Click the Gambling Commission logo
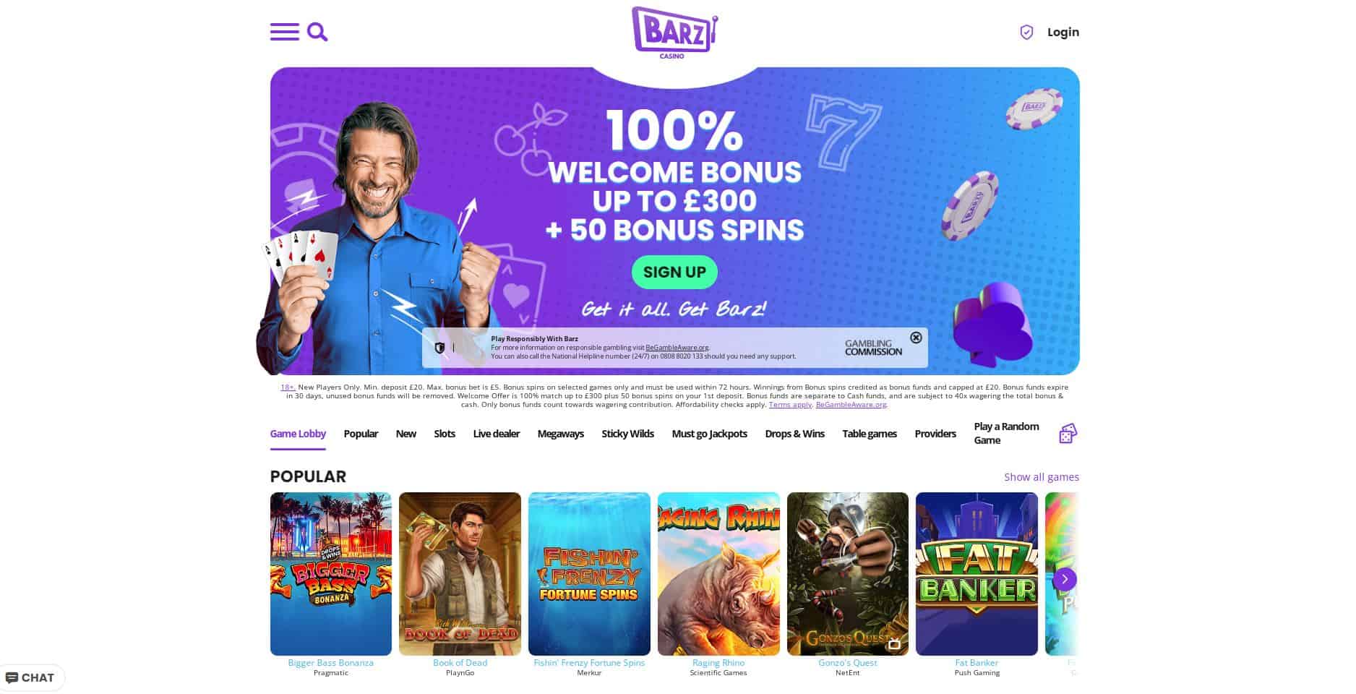This screenshot has height=694, width=1356. click(x=873, y=348)
